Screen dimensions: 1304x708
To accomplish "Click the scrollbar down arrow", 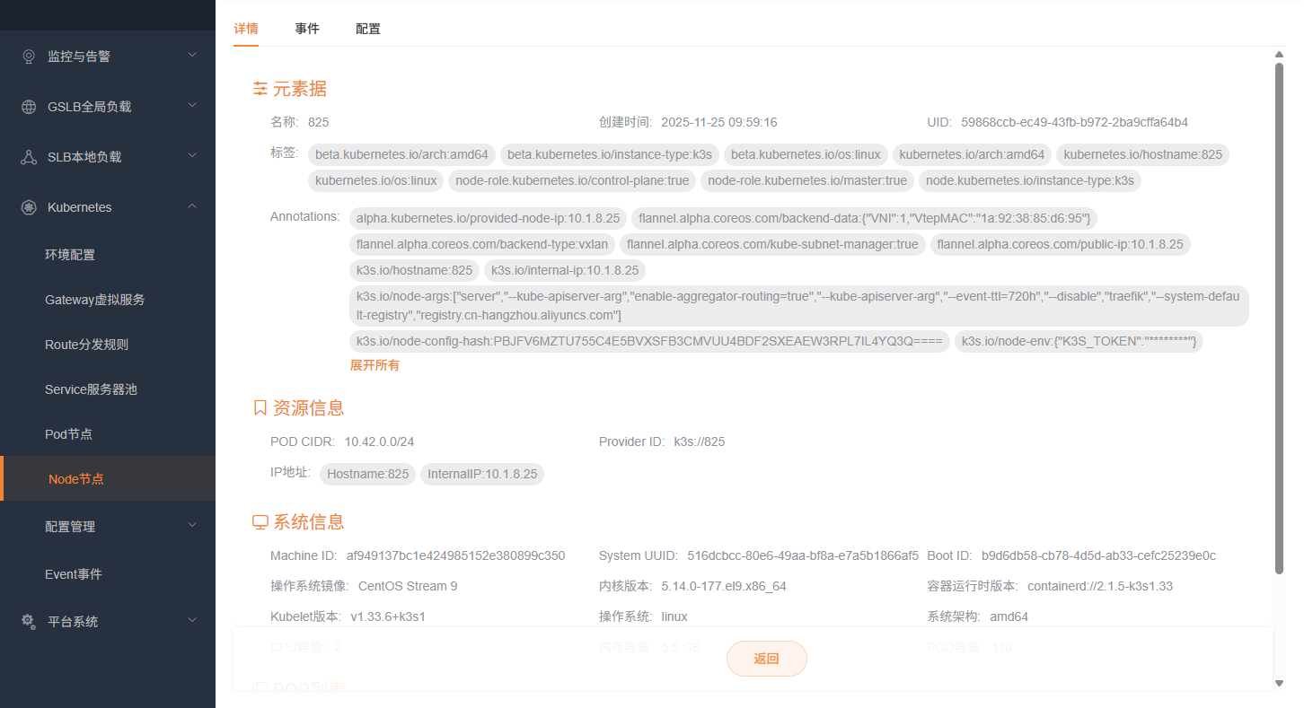I will click(x=1279, y=684).
